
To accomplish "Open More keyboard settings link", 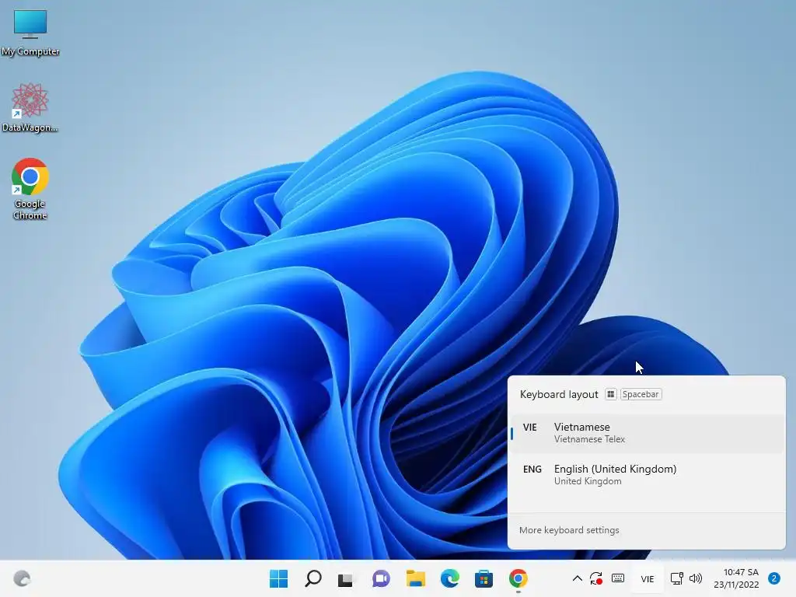I will (569, 530).
